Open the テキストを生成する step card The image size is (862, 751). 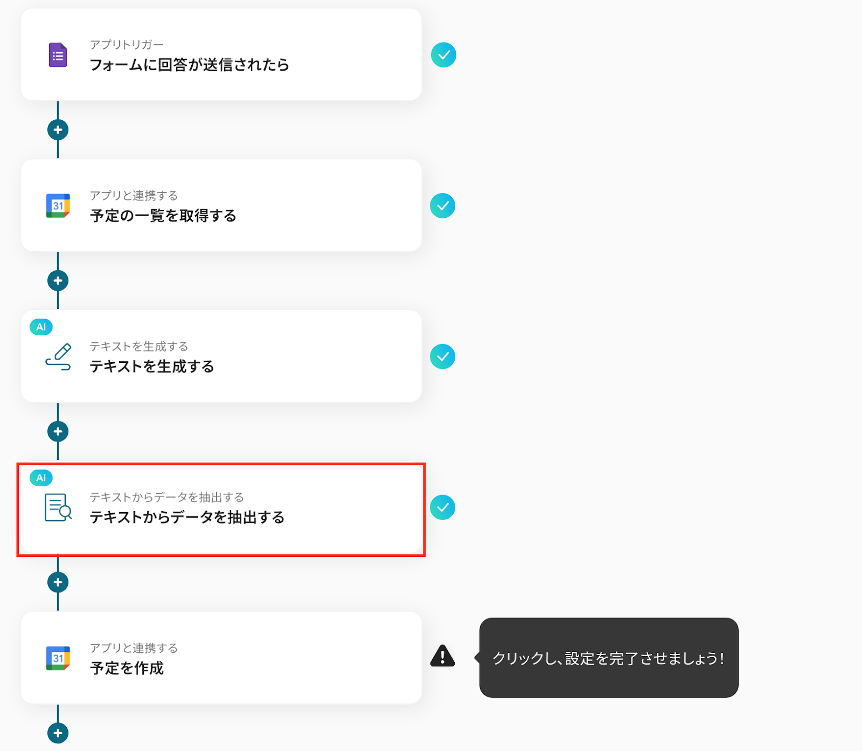pyautogui.click(x=221, y=356)
